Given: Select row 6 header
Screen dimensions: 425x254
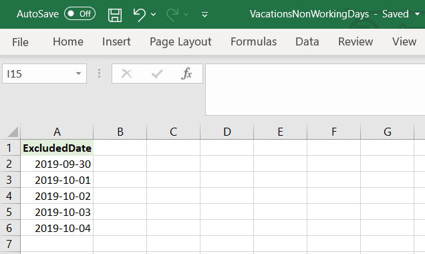Looking at the screenshot, I should click(10, 228).
